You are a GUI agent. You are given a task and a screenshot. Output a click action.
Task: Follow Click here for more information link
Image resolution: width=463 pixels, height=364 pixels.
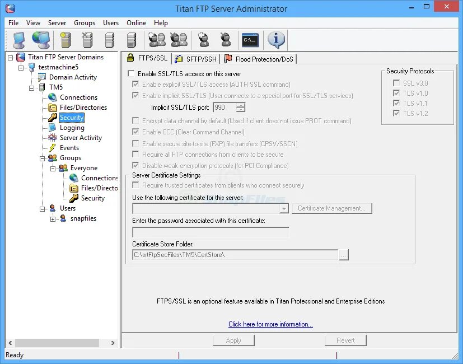click(270, 324)
